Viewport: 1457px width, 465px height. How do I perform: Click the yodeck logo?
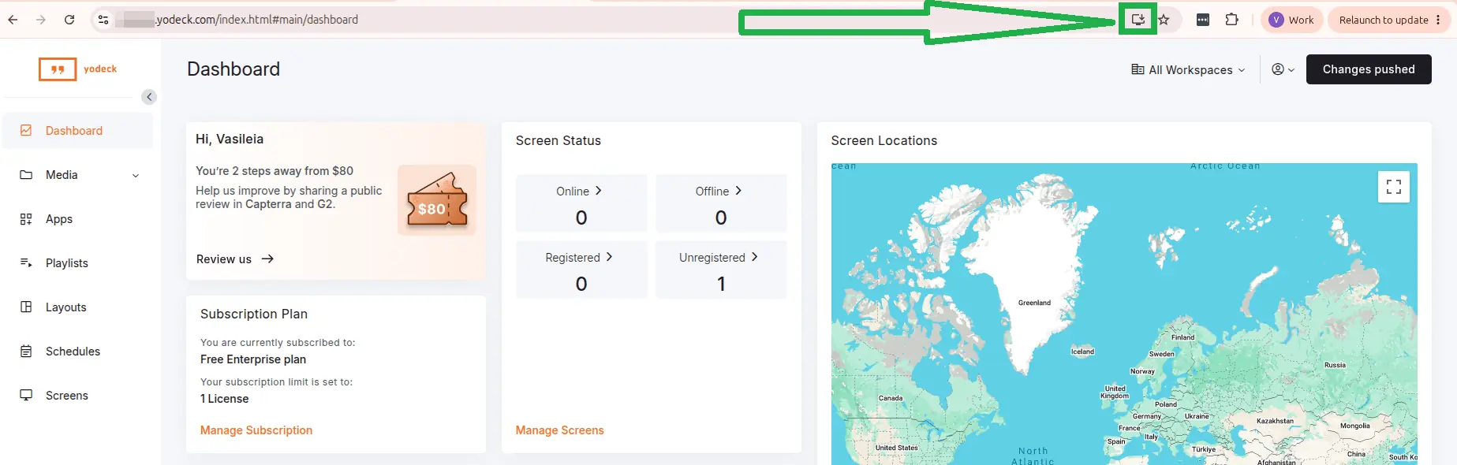[x=78, y=69]
